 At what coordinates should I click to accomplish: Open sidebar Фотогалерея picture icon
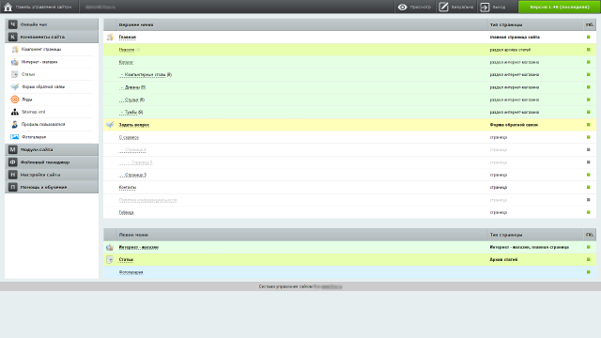tap(15, 137)
